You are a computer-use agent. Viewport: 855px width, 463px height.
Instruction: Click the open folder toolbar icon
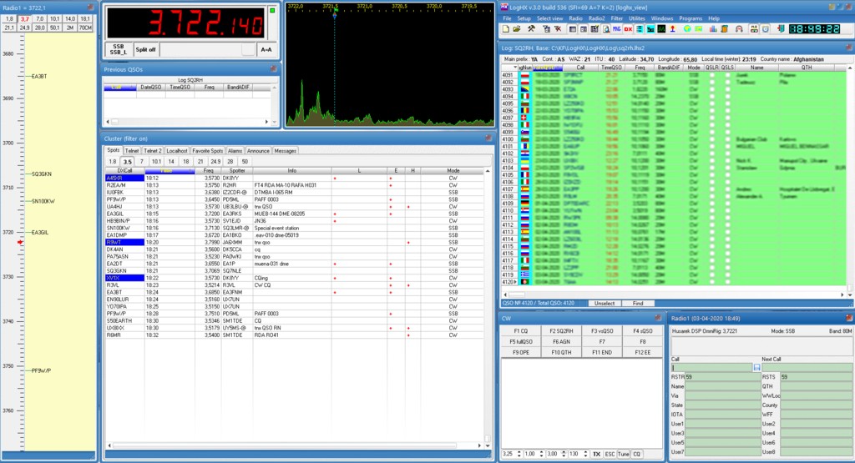pyautogui.click(x=518, y=29)
